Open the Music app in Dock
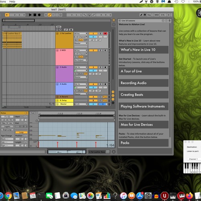The height and width of the screenshot is (201, 201). click(x=123, y=196)
